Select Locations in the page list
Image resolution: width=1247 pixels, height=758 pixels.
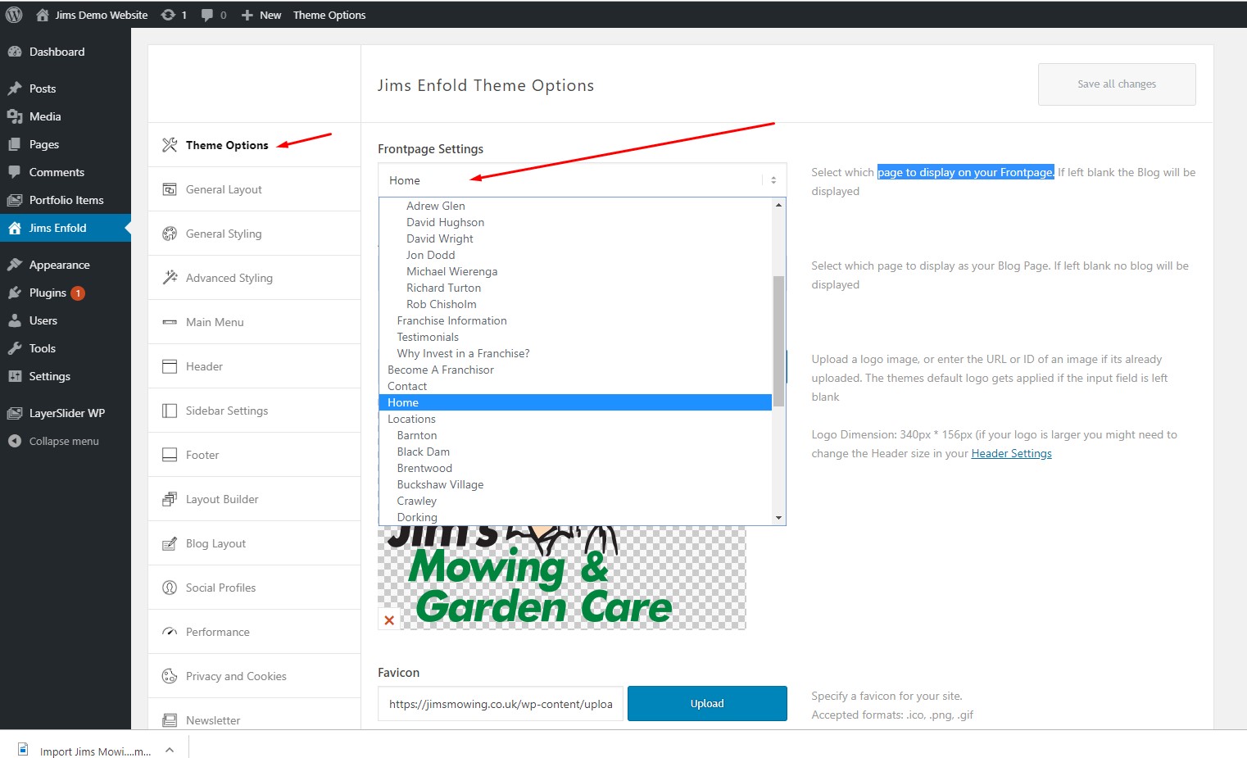click(x=575, y=419)
